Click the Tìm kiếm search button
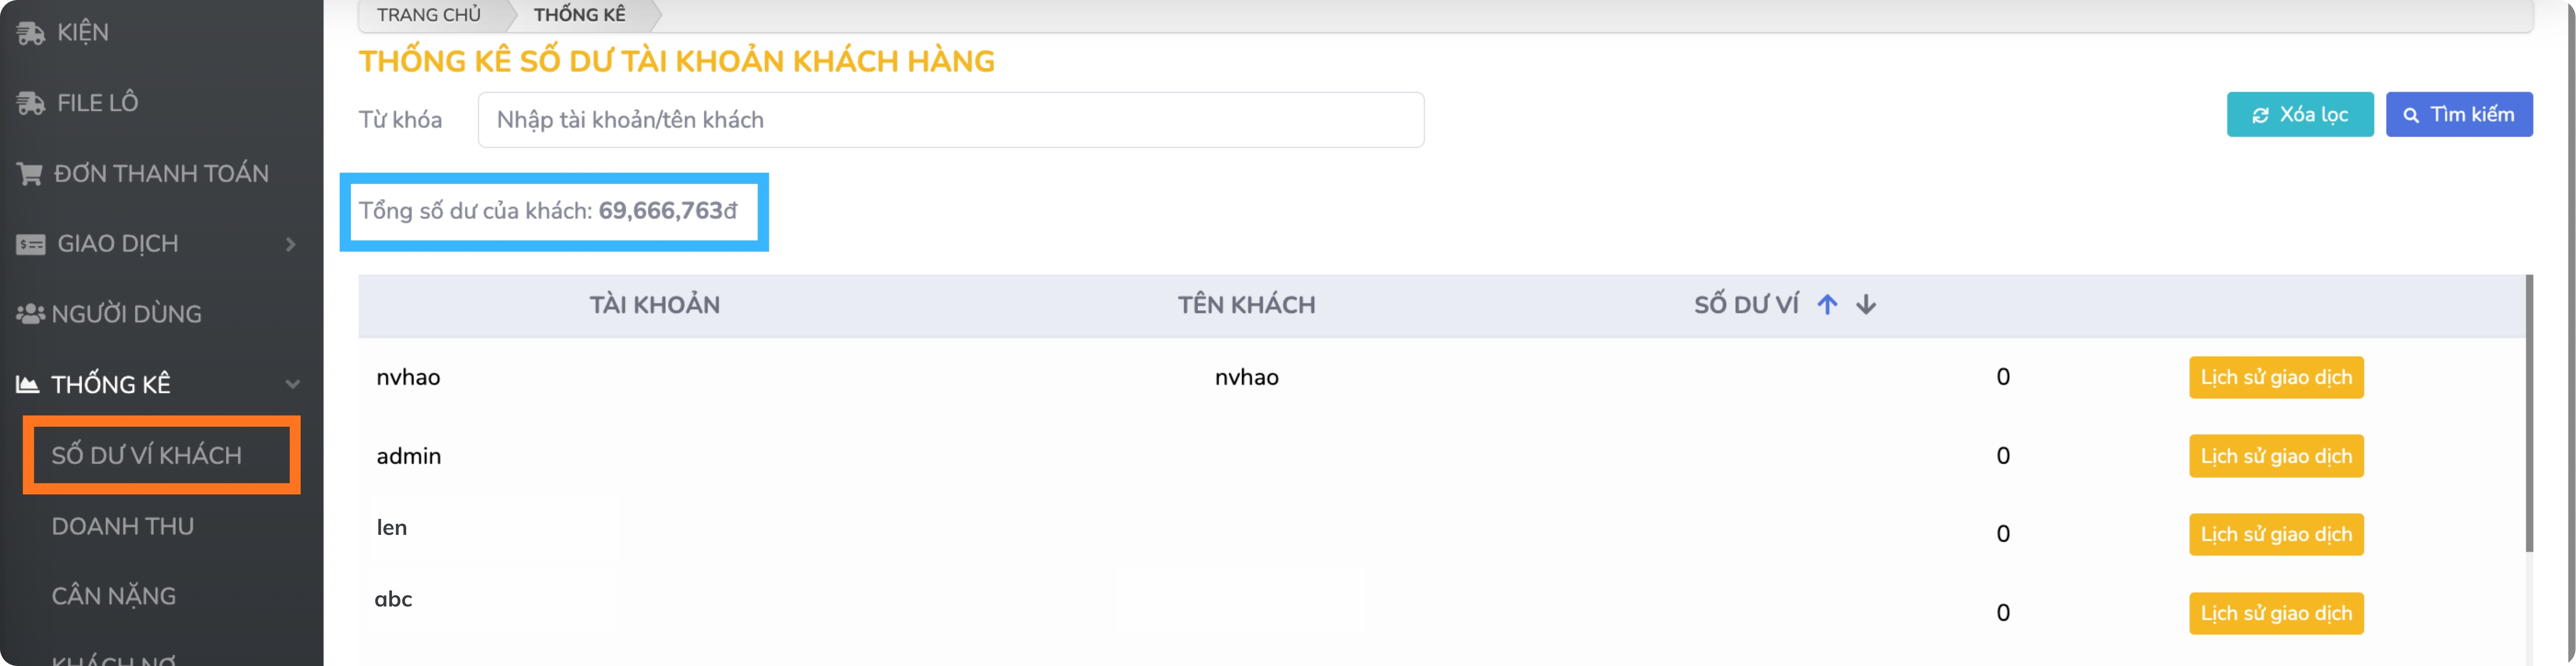2576x666 pixels. click(2458, 115)
